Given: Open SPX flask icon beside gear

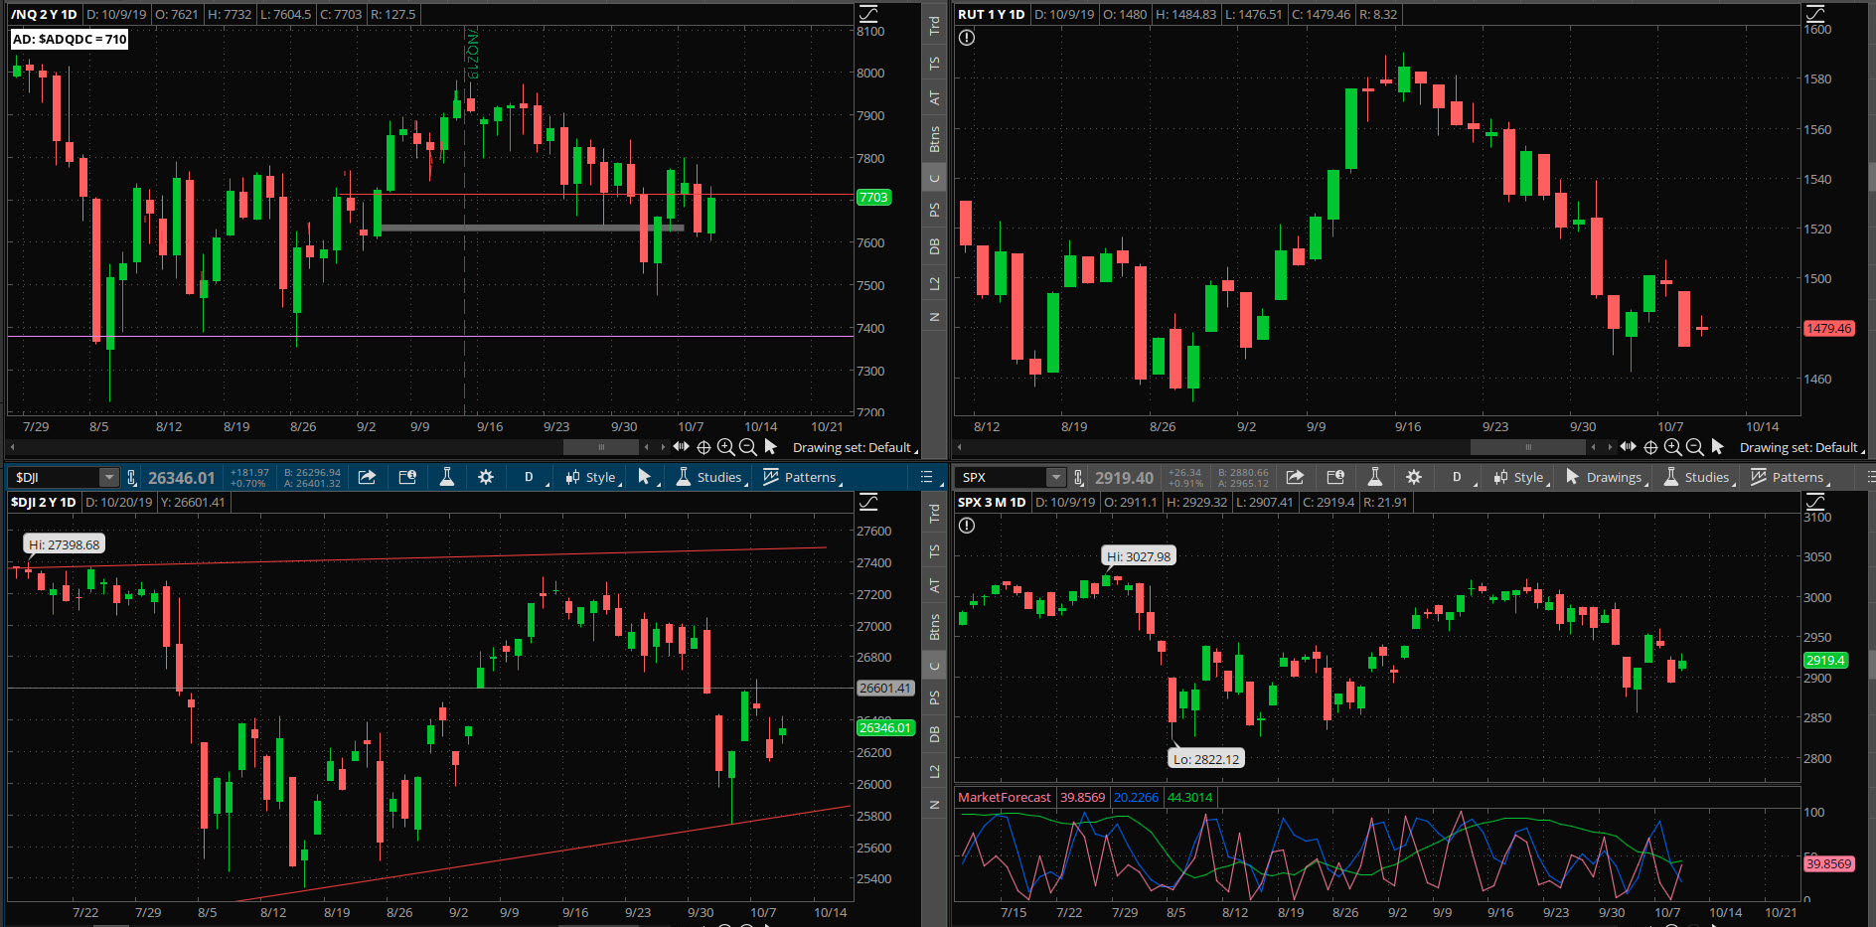Looking at the screenshot, I should [1375, 477].
